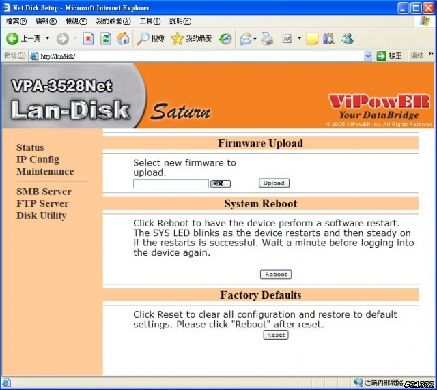Open the Favorites menu (我的最愛)
Image resolution: width=437 pixels, height=390 pixels.
point(113,21)
